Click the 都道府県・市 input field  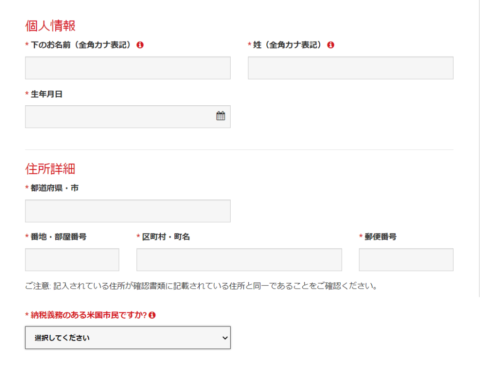[x=127, y=211]
